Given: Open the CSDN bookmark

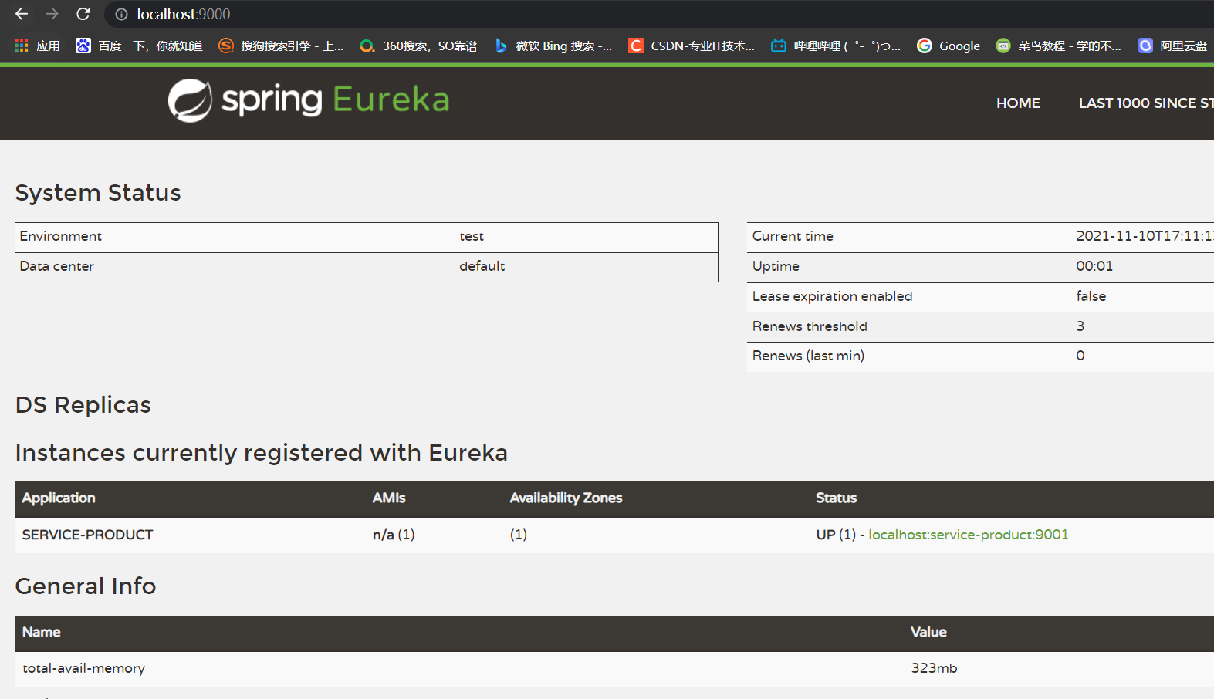Looking at the screenshot, I should 692,46.
